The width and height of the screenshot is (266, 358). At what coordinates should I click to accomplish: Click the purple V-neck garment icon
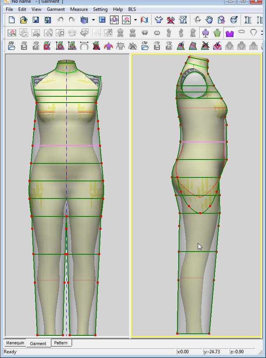(217, 46)
